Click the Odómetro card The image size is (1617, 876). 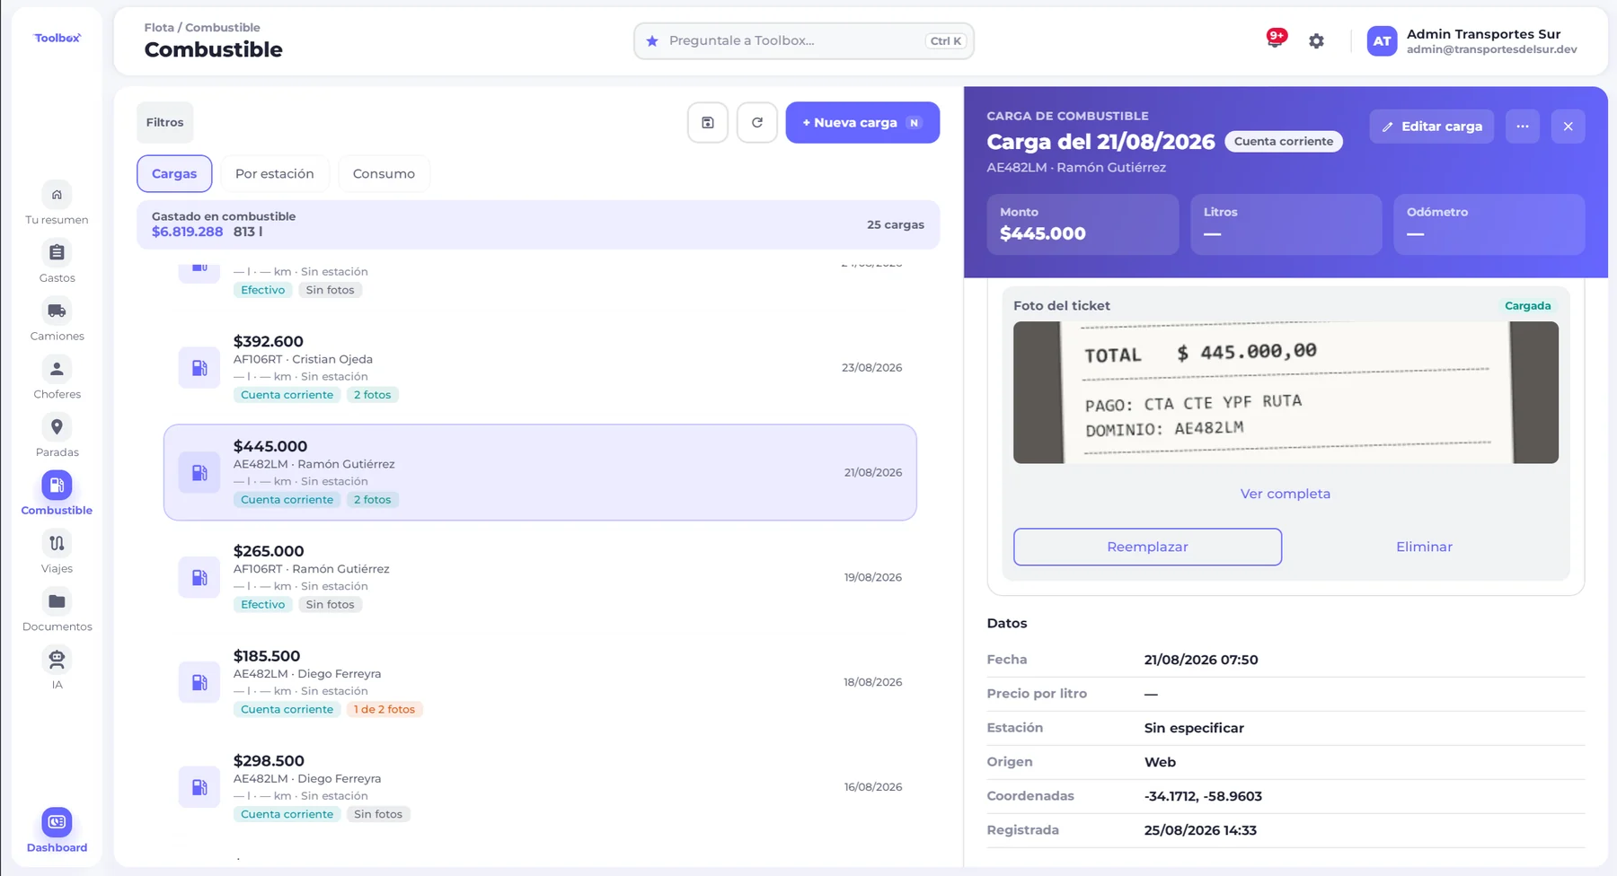[x=1489, y=224]
